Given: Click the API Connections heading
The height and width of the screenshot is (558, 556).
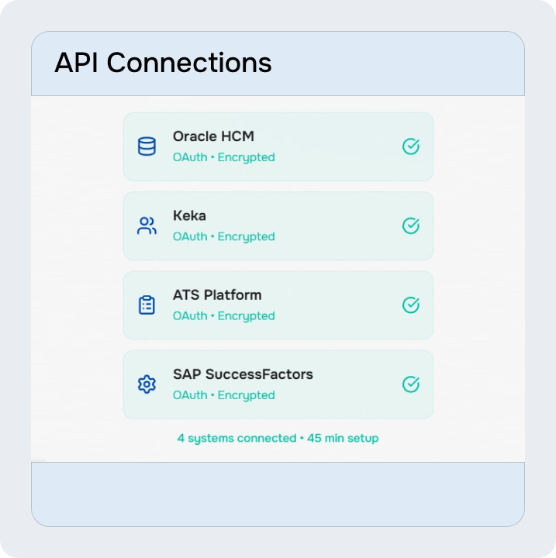Looking at the screenshot, I should coord(163,63).
